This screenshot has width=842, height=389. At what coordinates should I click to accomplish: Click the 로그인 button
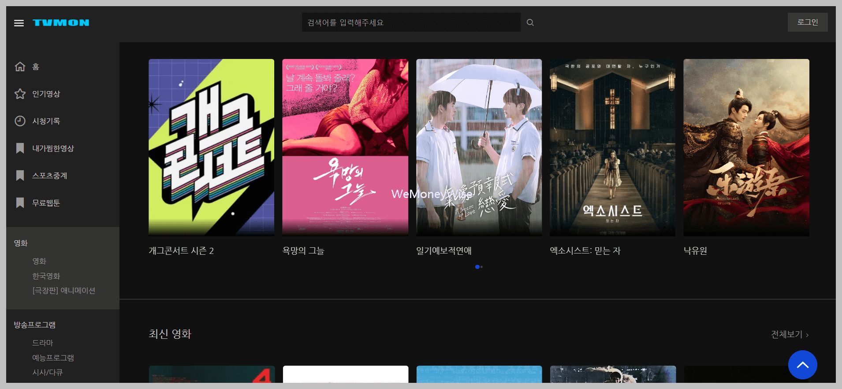click(x=808, y=22)
